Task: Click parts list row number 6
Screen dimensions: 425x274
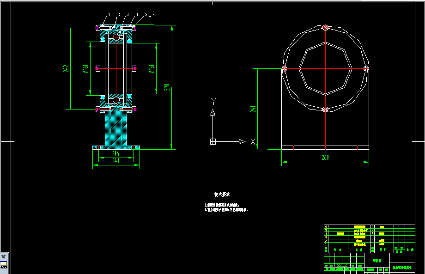Action: tap(326, 226)
